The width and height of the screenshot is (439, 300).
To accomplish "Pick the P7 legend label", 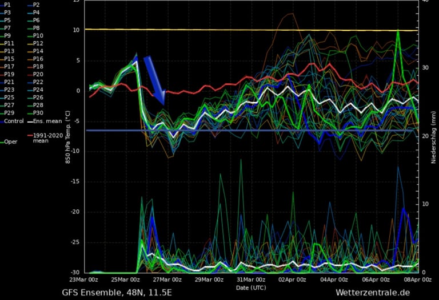I will tap(7, 28).
